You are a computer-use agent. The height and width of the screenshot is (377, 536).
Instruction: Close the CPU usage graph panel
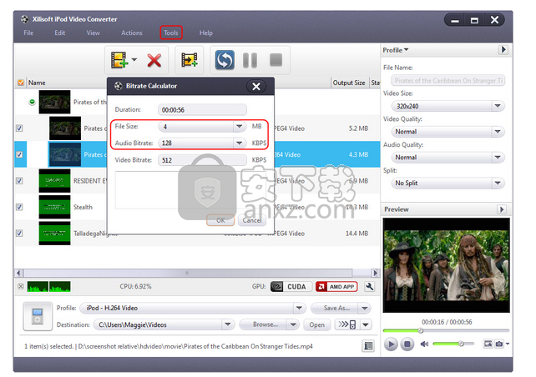(21, 287)
